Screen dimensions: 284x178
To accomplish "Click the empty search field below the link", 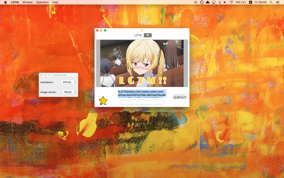I will 142,102.
